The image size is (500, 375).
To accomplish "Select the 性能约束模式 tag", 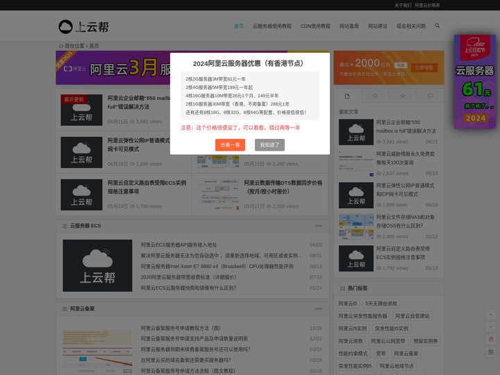I will coord(353,353).
